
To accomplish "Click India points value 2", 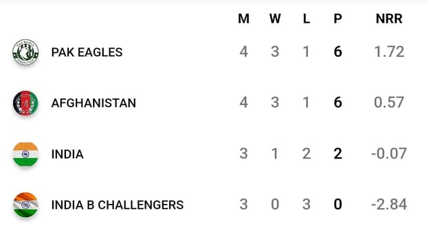I will [338, 154].
